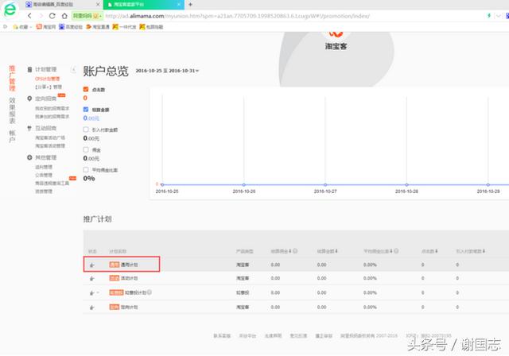This screenshot has width=509, height=356.
Task: Click the status icon in 如意投计划 row
Action: [92, 292]
